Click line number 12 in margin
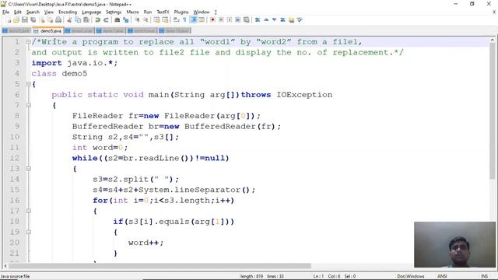This screenshot has width=498, height=280. (x=14, y=158)
